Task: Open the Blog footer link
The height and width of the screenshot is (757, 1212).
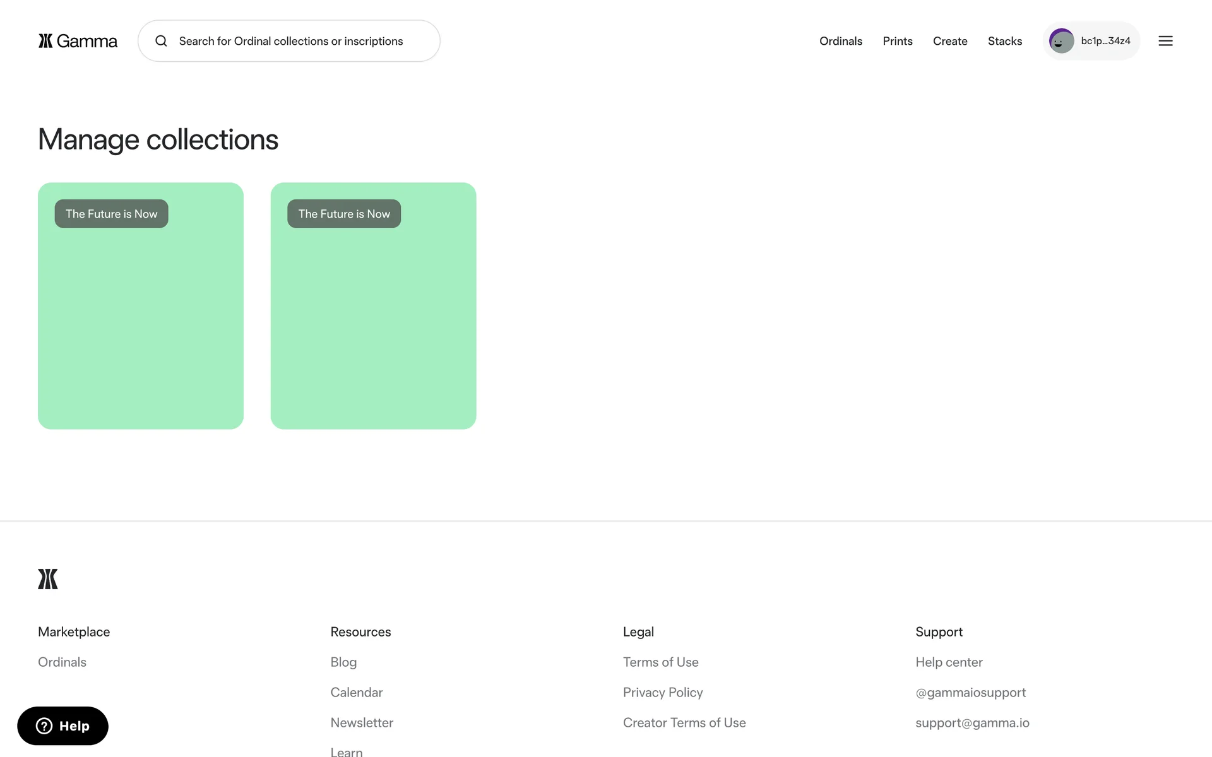Action: 343,662
